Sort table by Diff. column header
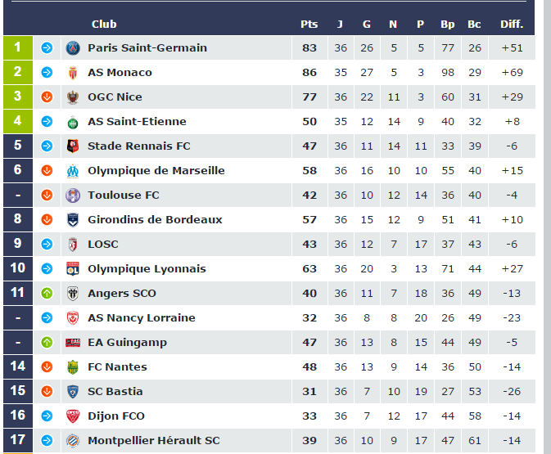Viewport: 551px width, 454px height. tap(512, 25)
